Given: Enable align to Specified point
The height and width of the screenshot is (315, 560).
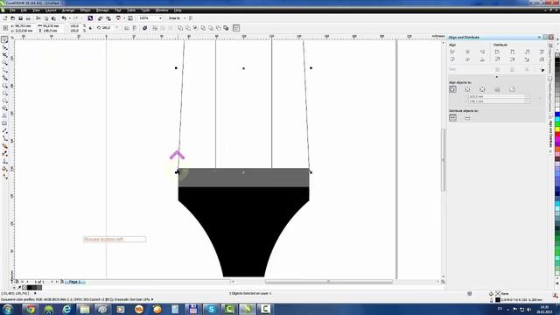Looking at the screenshot, I should pyautogui.click(x=512, y=89).
